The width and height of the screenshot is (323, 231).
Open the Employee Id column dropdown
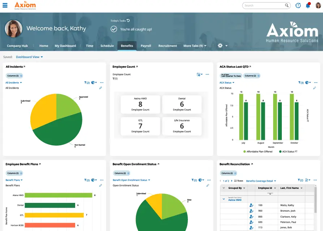click(x=275, y=188)
